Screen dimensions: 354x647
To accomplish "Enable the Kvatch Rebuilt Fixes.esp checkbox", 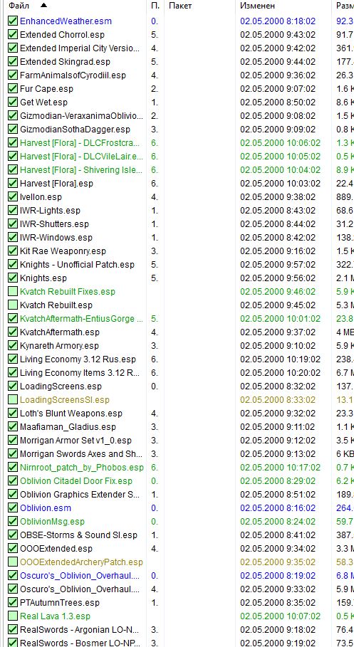I will click(13, 292).
